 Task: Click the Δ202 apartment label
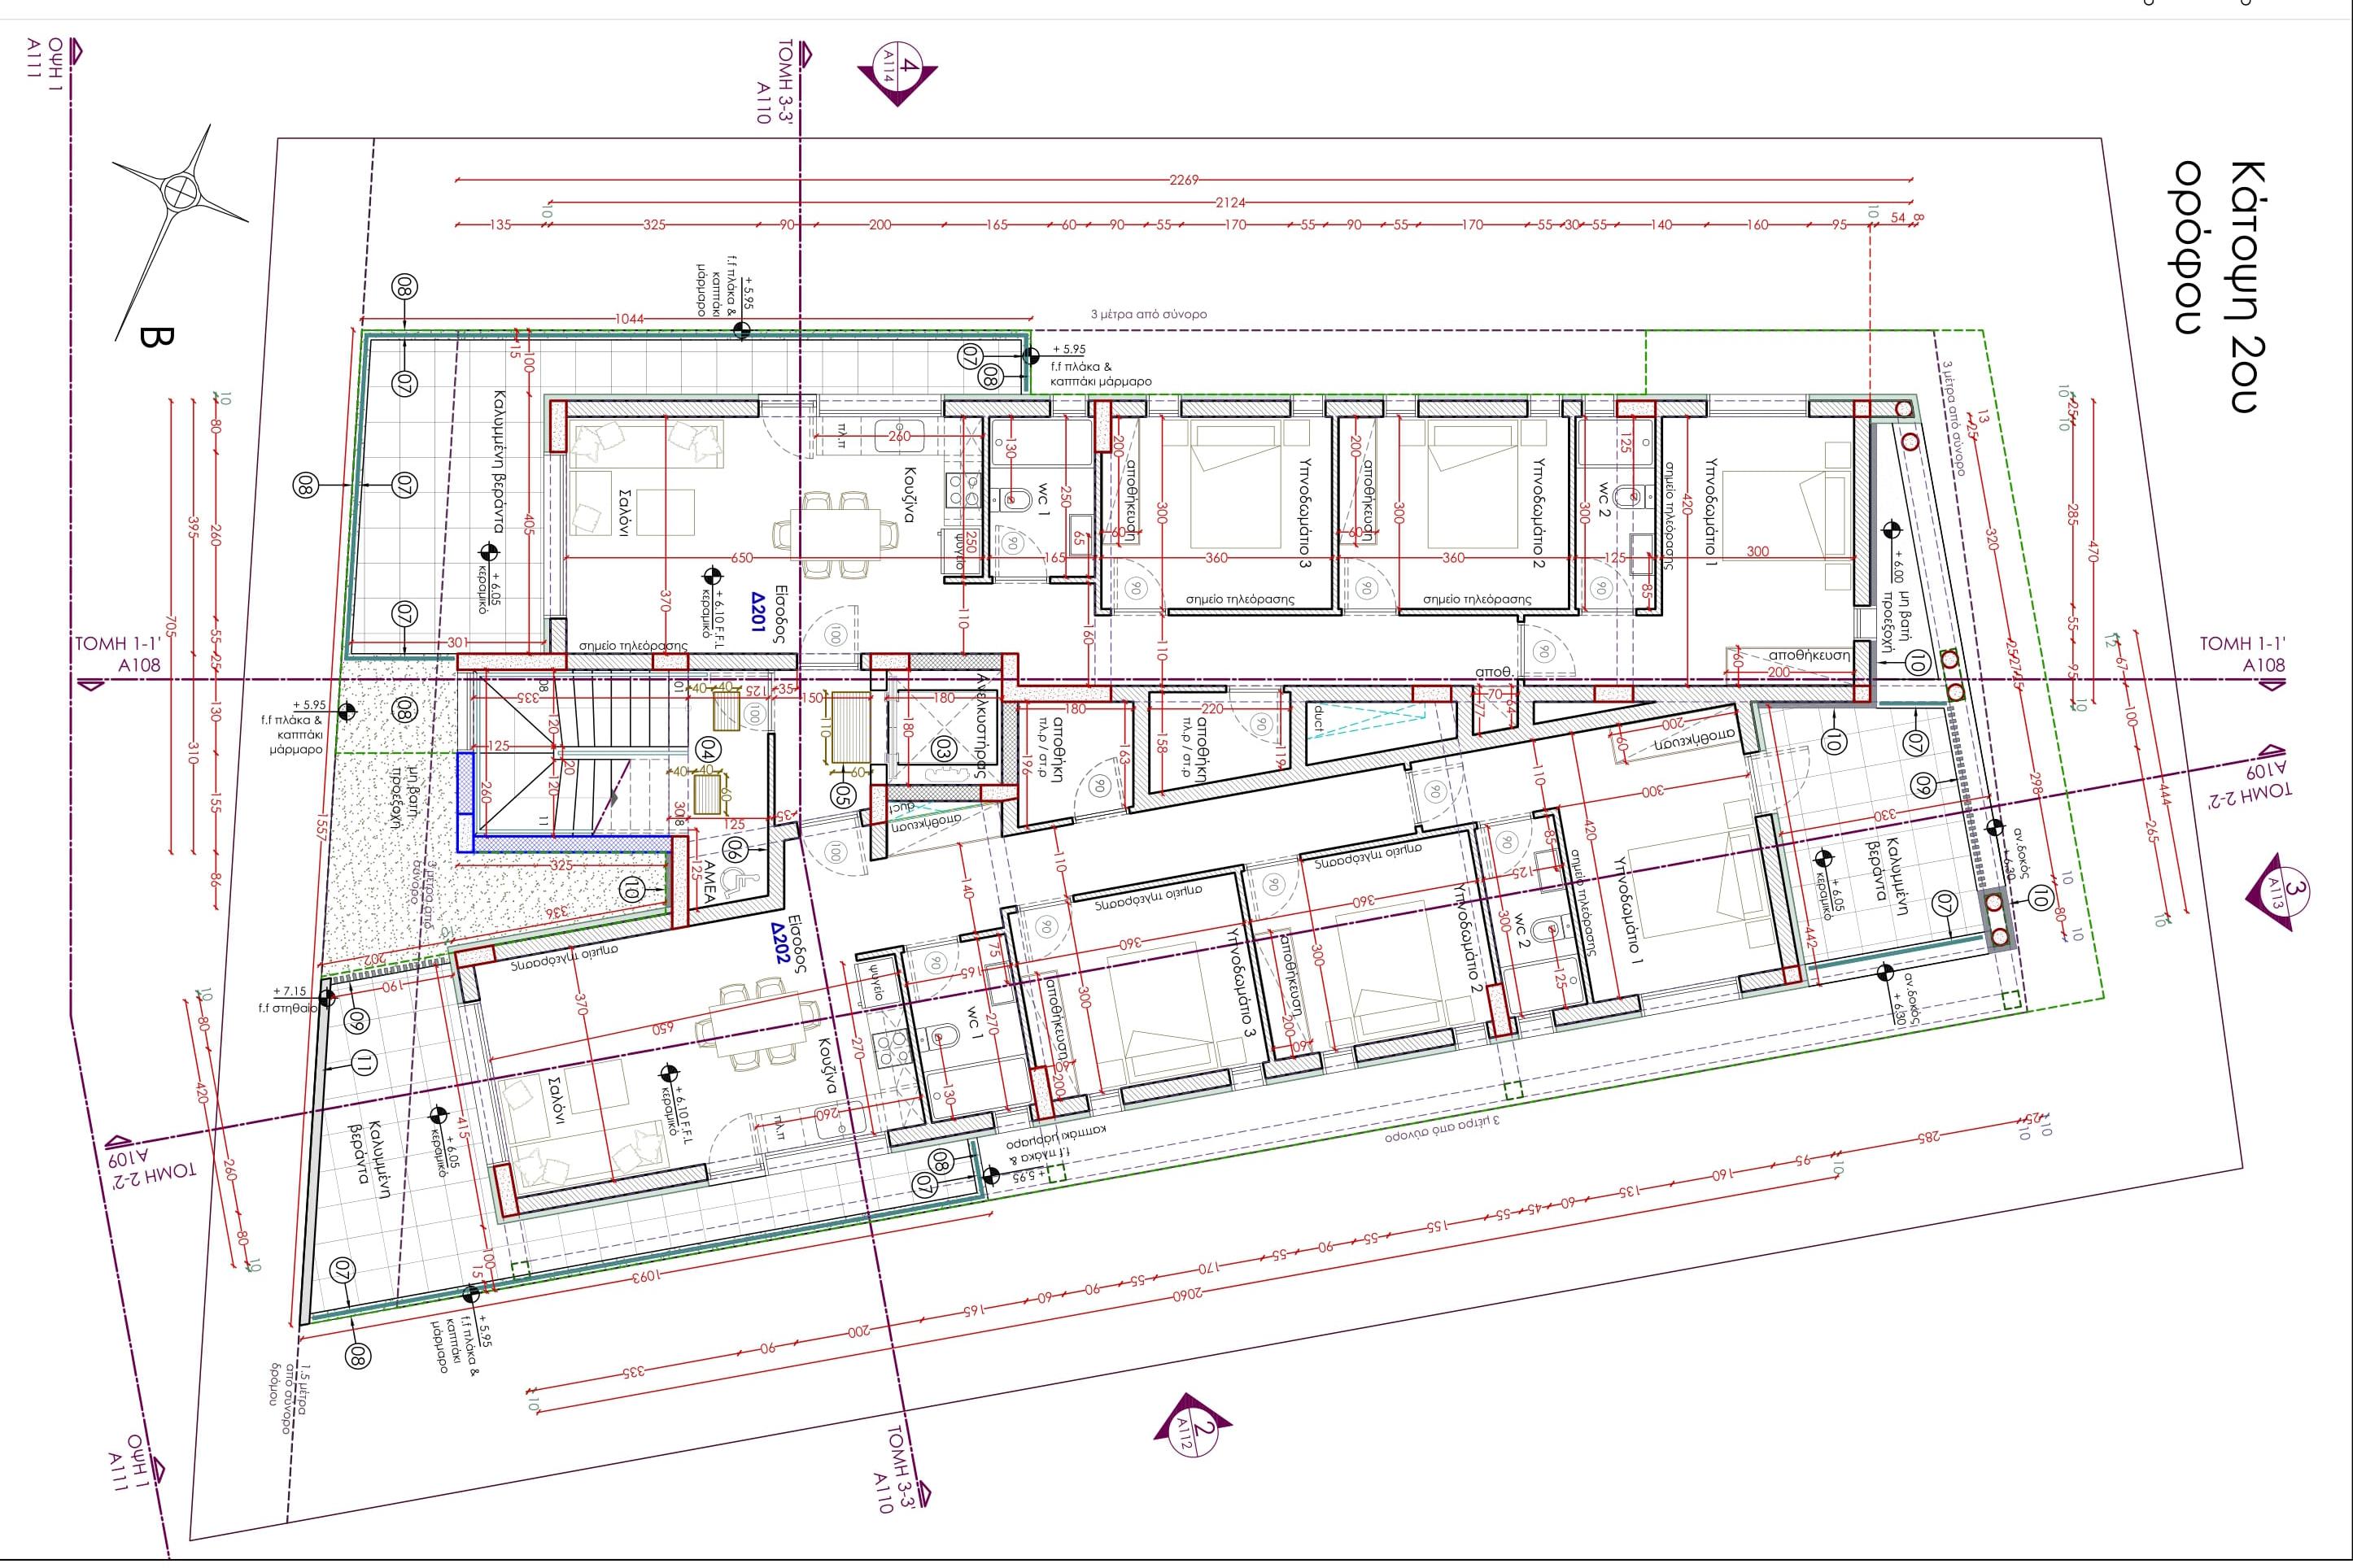779,945
